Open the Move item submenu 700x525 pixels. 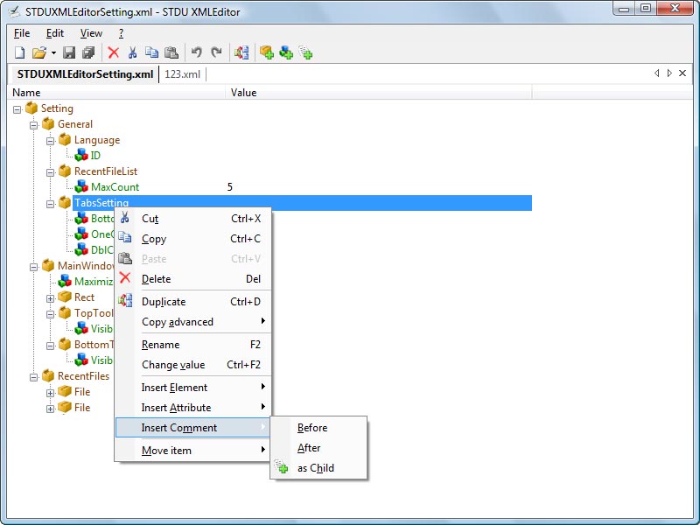pos(193,451)
